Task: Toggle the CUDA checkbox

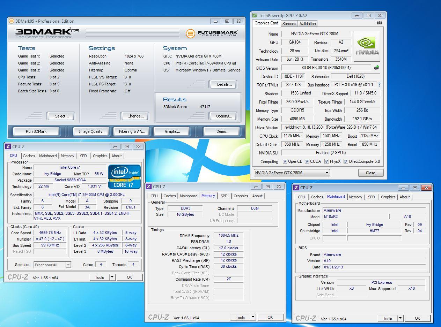Action: click(x=307, y=161)
